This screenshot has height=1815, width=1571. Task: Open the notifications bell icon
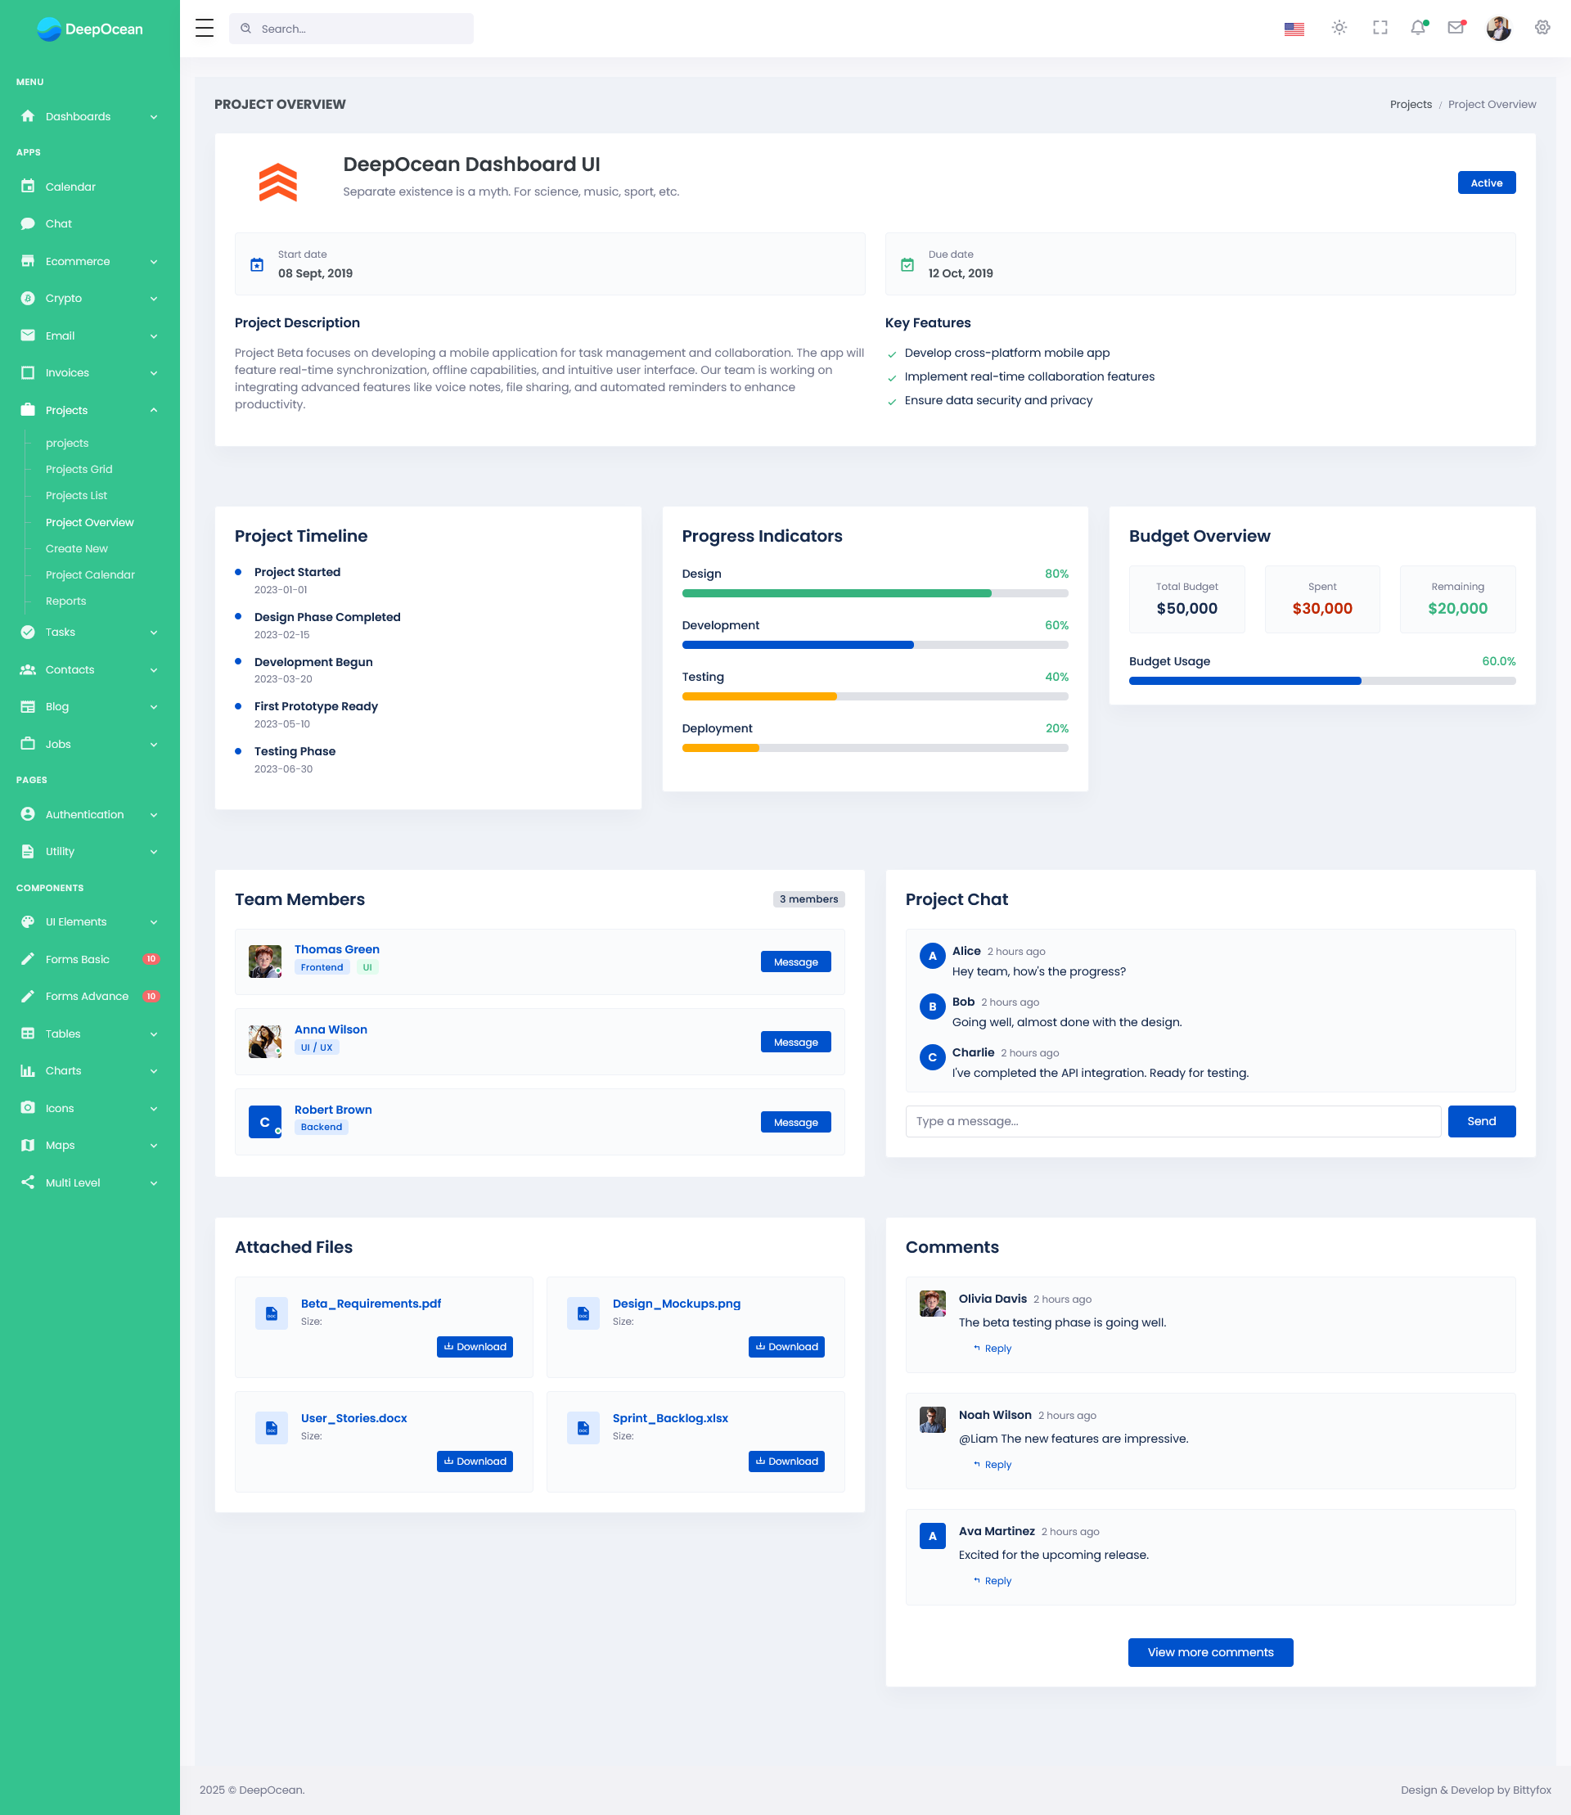(x=1419, y=28)
